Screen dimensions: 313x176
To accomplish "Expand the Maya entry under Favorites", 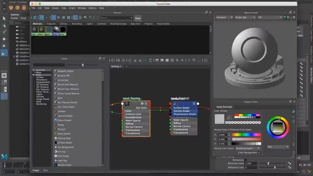I will click(x=35, y=72).
